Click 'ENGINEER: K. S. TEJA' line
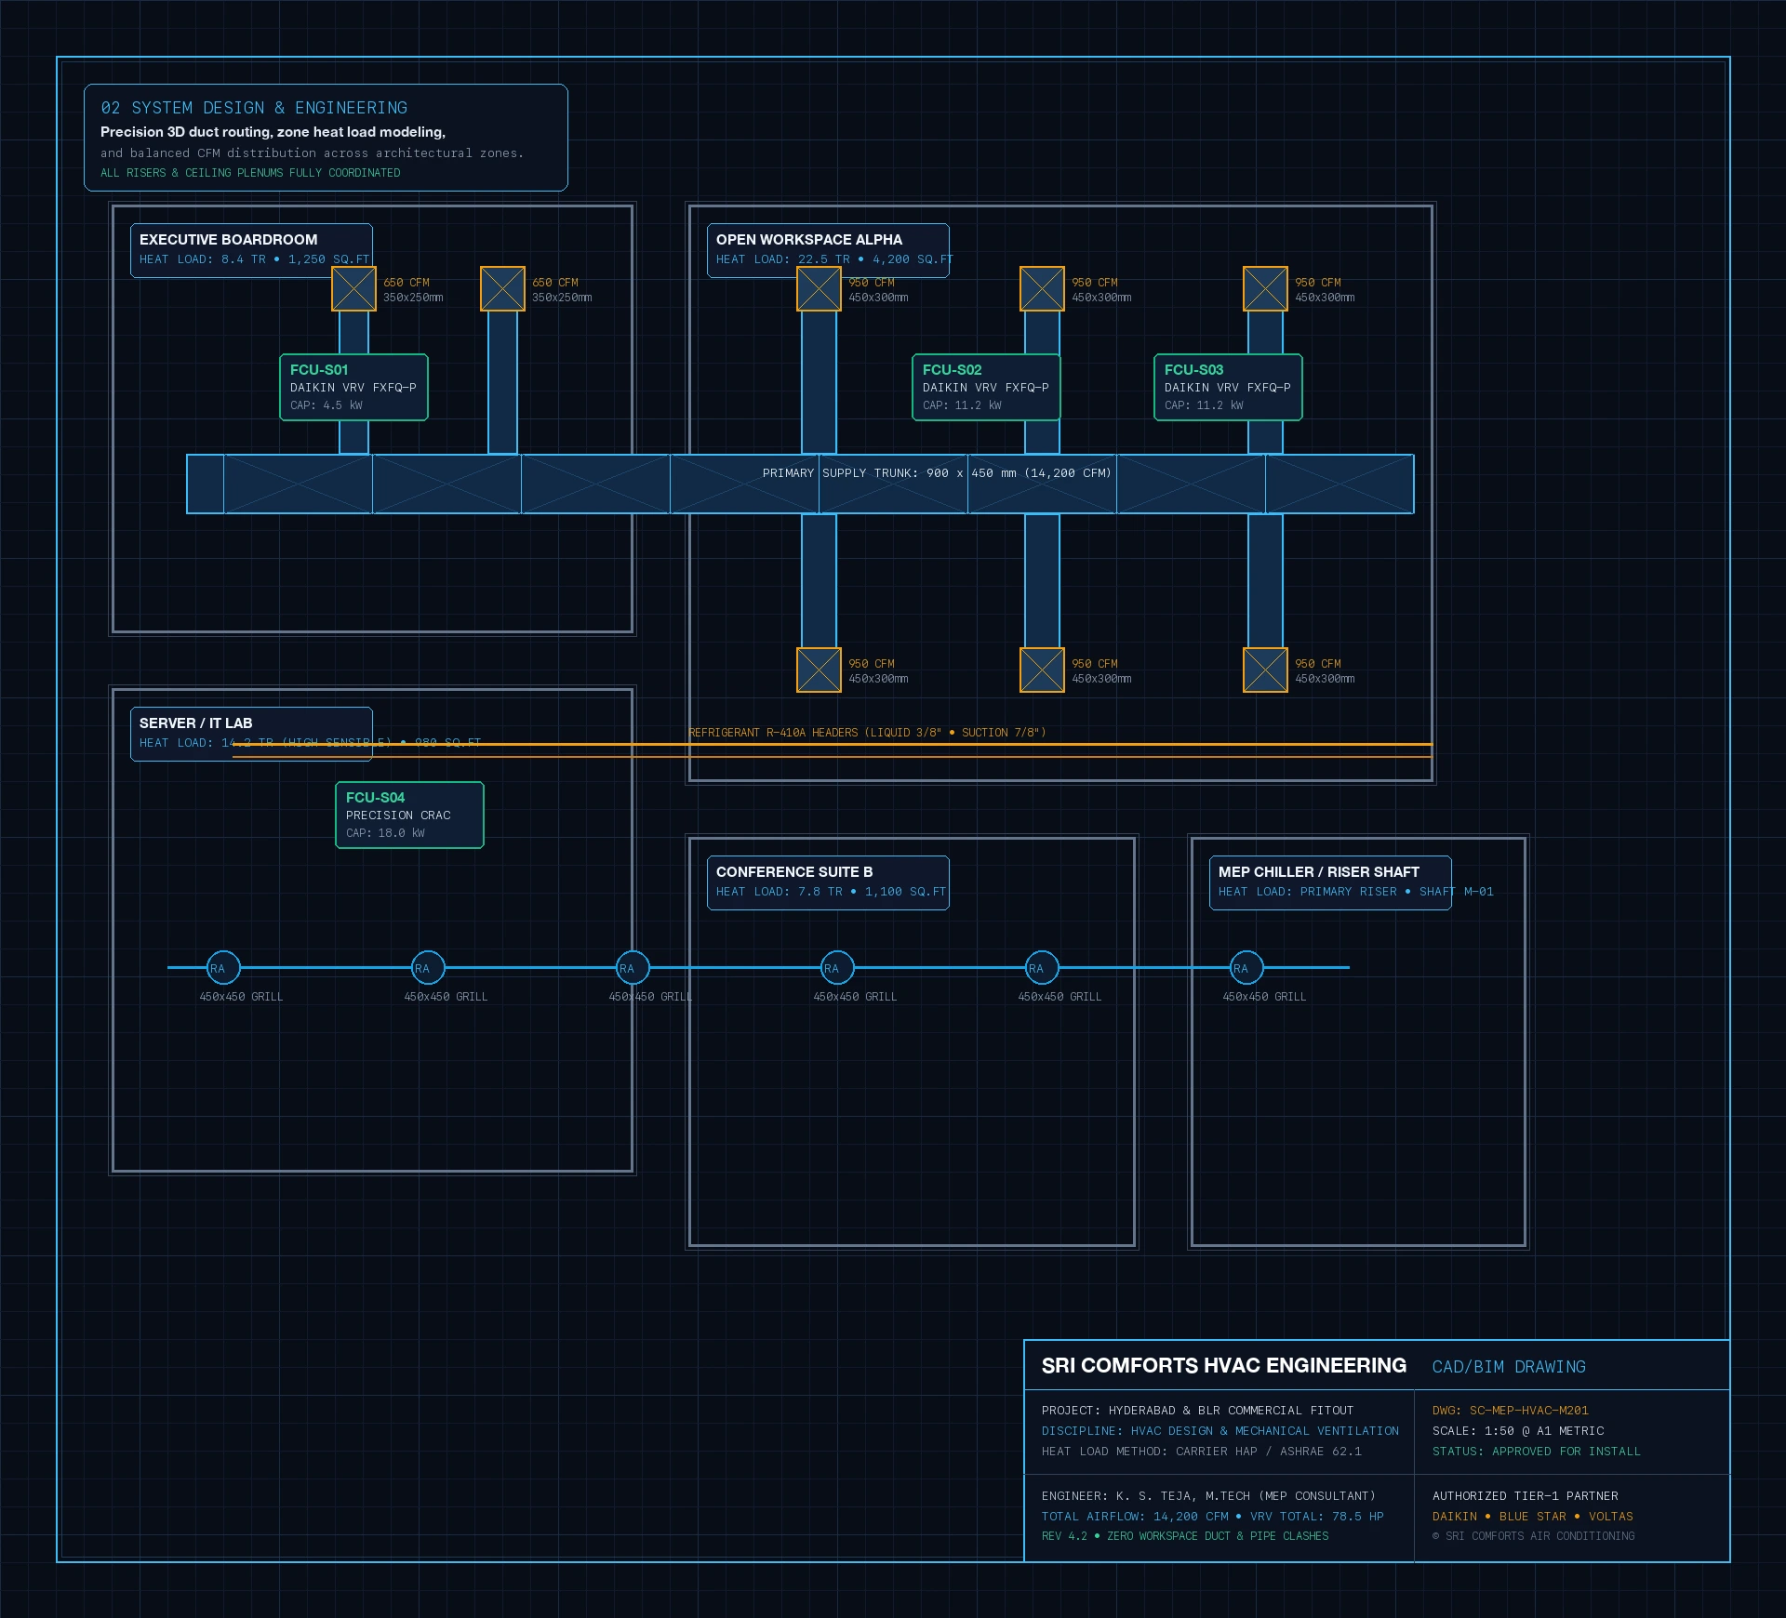 1208,1496
